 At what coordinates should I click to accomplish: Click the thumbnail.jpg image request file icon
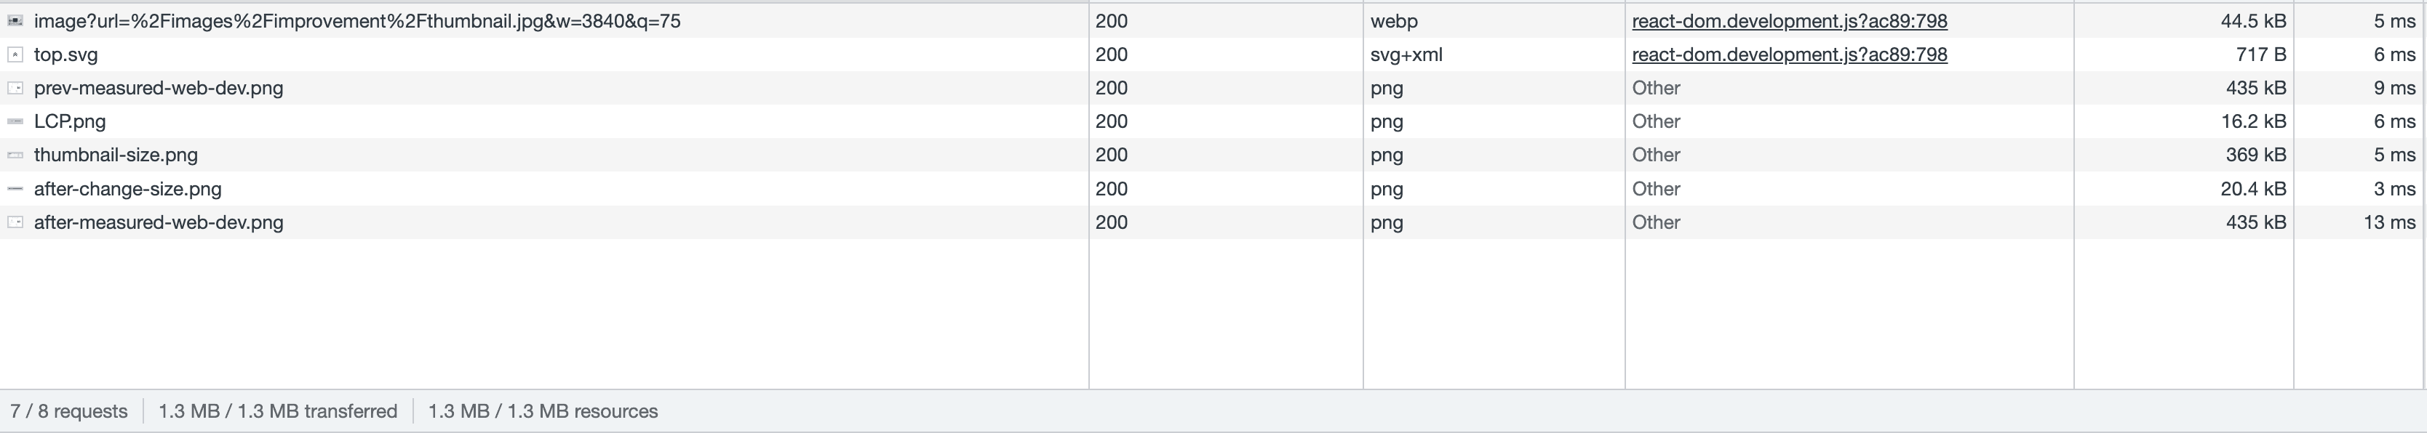click(x=15, y=21)
